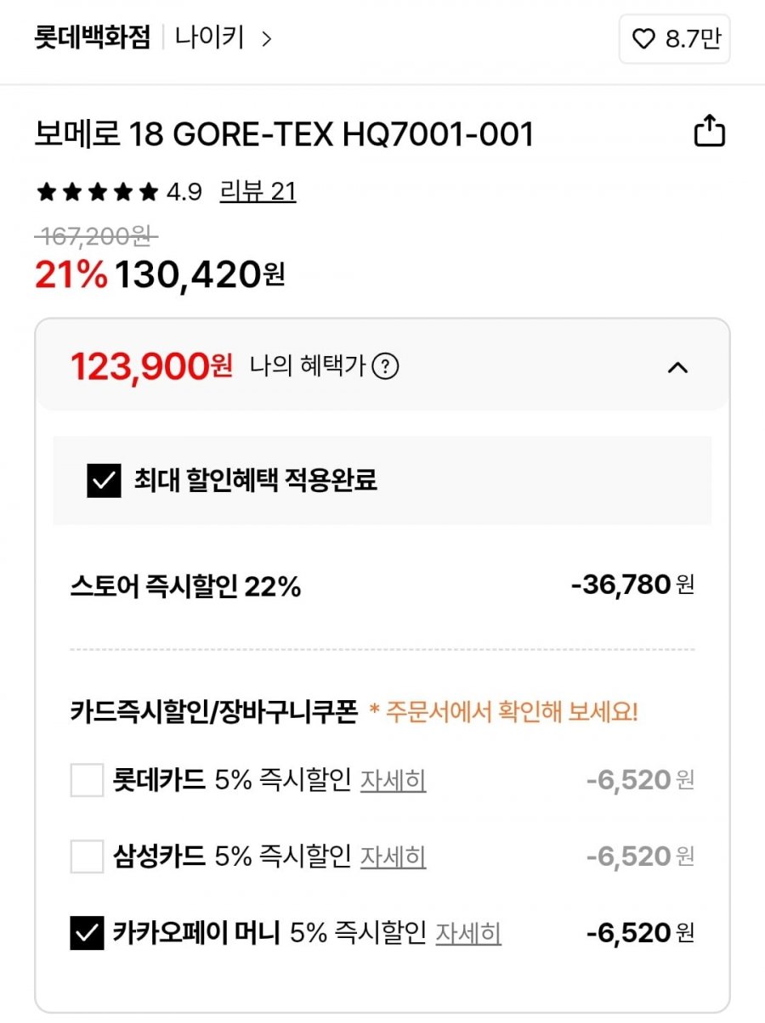This screenshot has height=1023, width=765.
Task: Click the 보메로 18 GORE-TEX product title
Action: point(284,134)
